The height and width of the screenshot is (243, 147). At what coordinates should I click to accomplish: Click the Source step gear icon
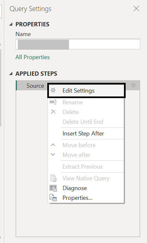tap(133, 85)
